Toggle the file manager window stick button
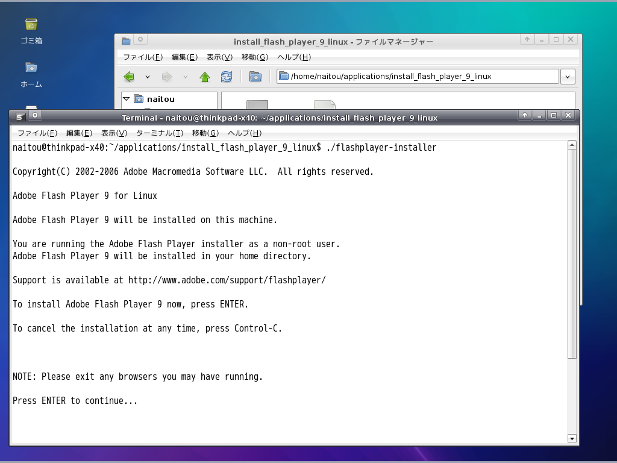Image resolution: width=617 pixels, height=463 pixels. (x=140, y=39)
